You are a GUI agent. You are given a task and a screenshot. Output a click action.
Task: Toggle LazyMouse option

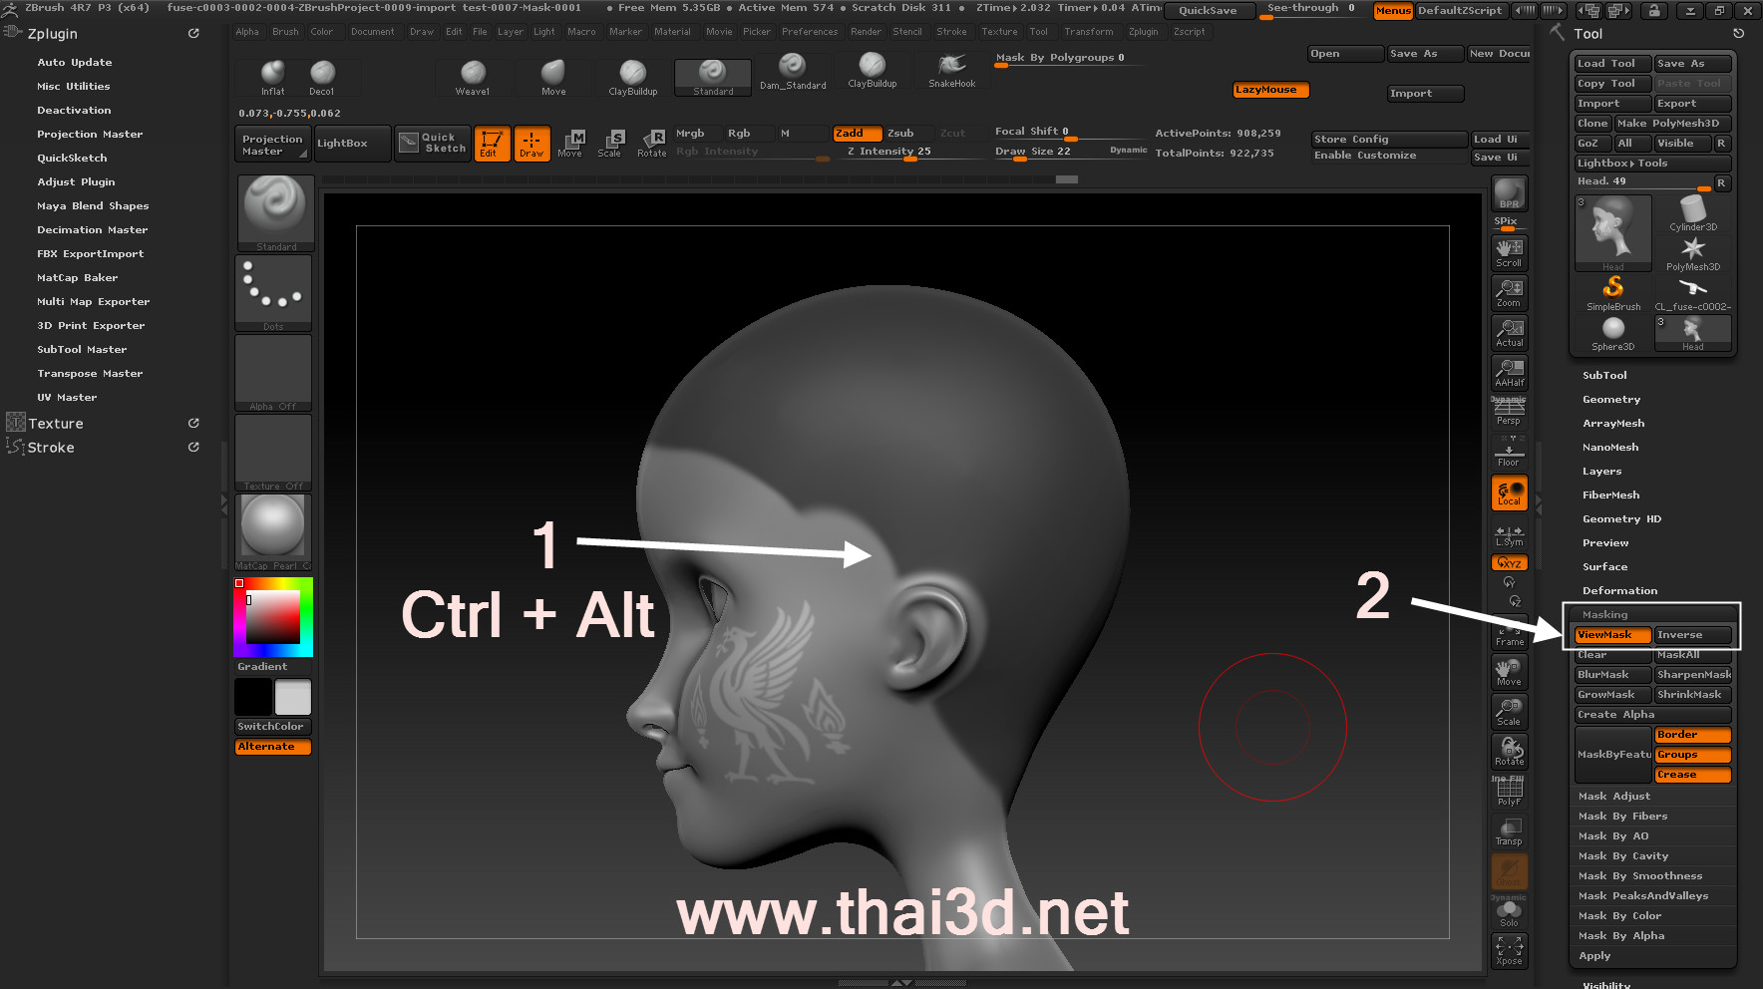click(1270, 90)
